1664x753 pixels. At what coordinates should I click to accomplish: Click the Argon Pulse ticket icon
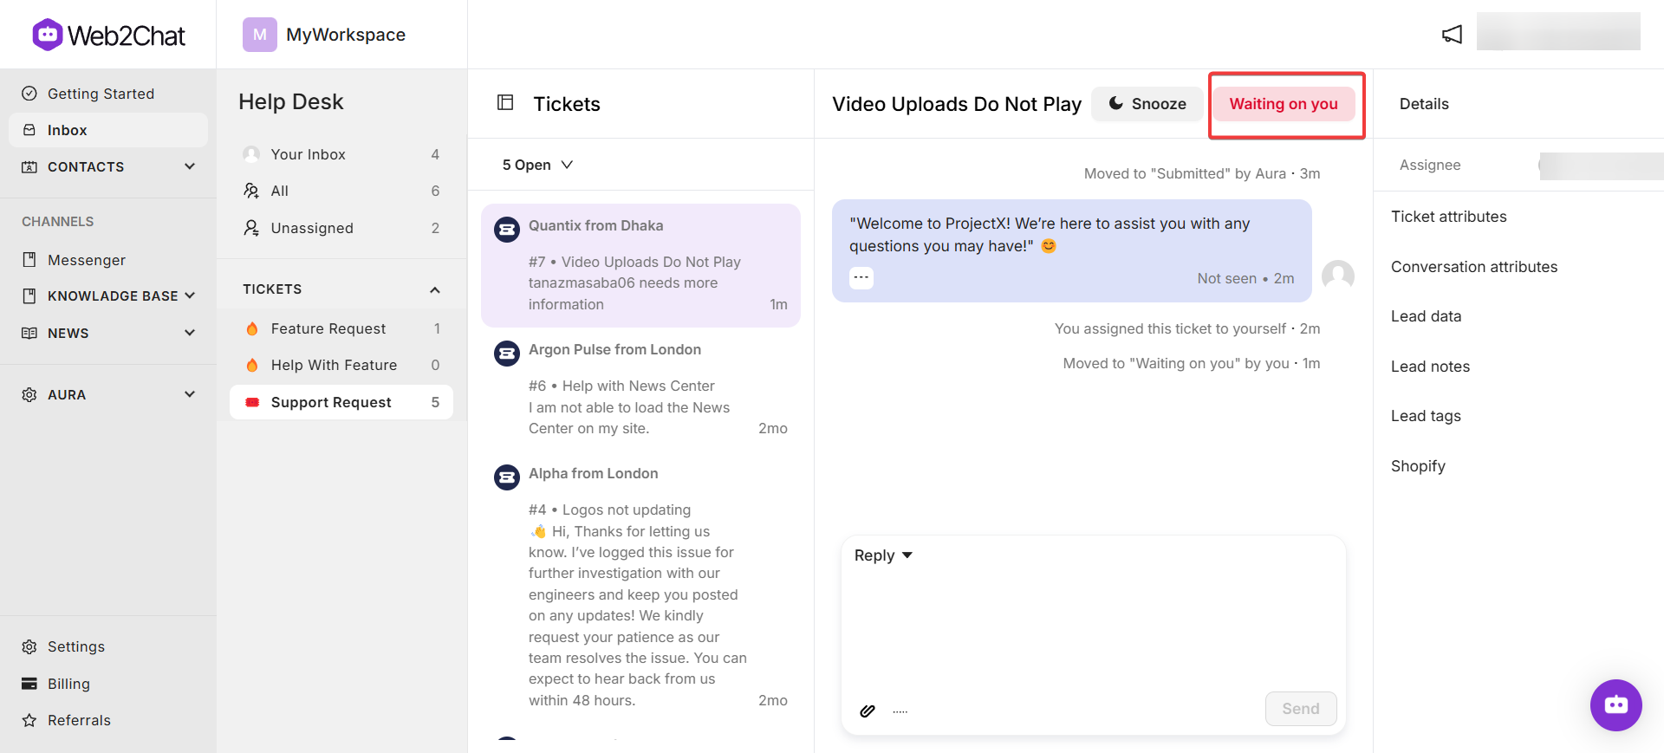(507, 354)
